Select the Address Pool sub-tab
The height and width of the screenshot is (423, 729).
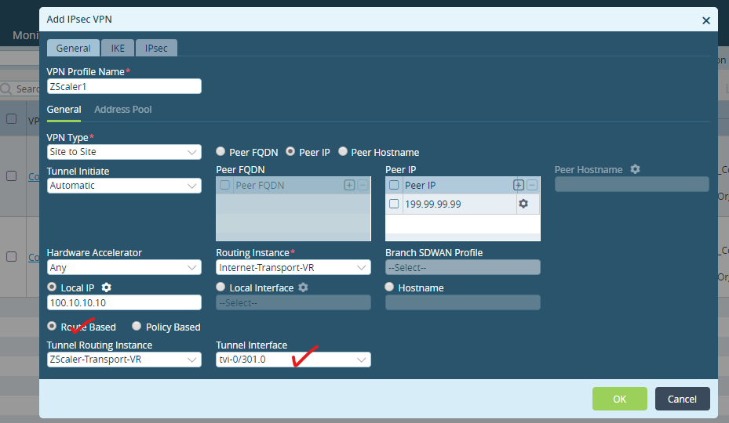(122, 110)
